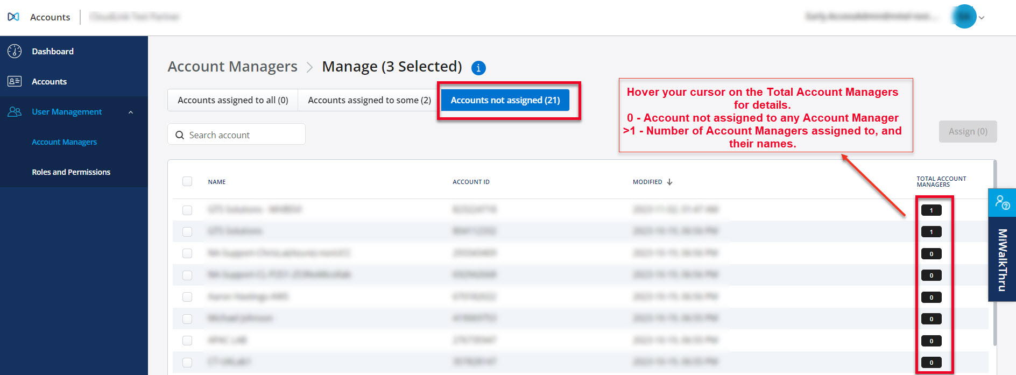Click the Mitel logo icon
1016x375 pixels.
[x=13, y=17]
